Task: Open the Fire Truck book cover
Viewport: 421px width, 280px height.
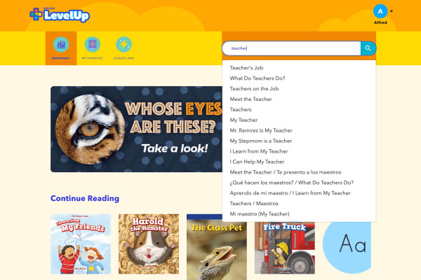Action: pyautogui.click(x=285, y=248)
